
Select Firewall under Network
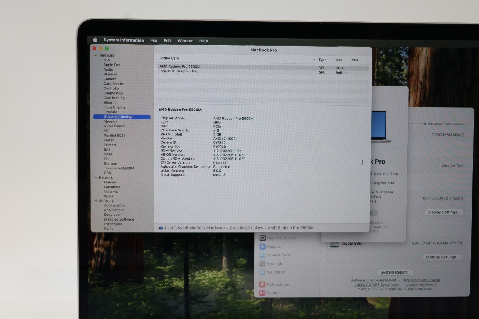pyautogui.click(x=110, y=182)
